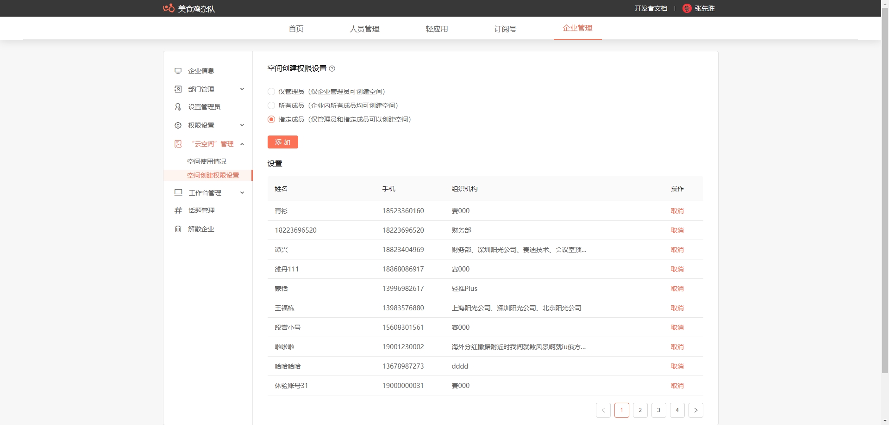The width and height of the screenshot is (889, 425).
Task: Click the 企业信息 monitor icon
Action: click(x=178, y=71)
